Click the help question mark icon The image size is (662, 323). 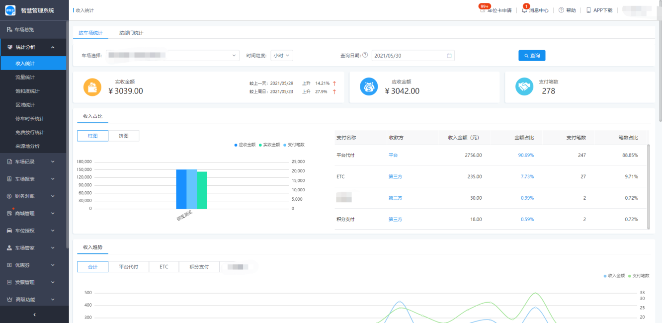click(x=561, y=10)
